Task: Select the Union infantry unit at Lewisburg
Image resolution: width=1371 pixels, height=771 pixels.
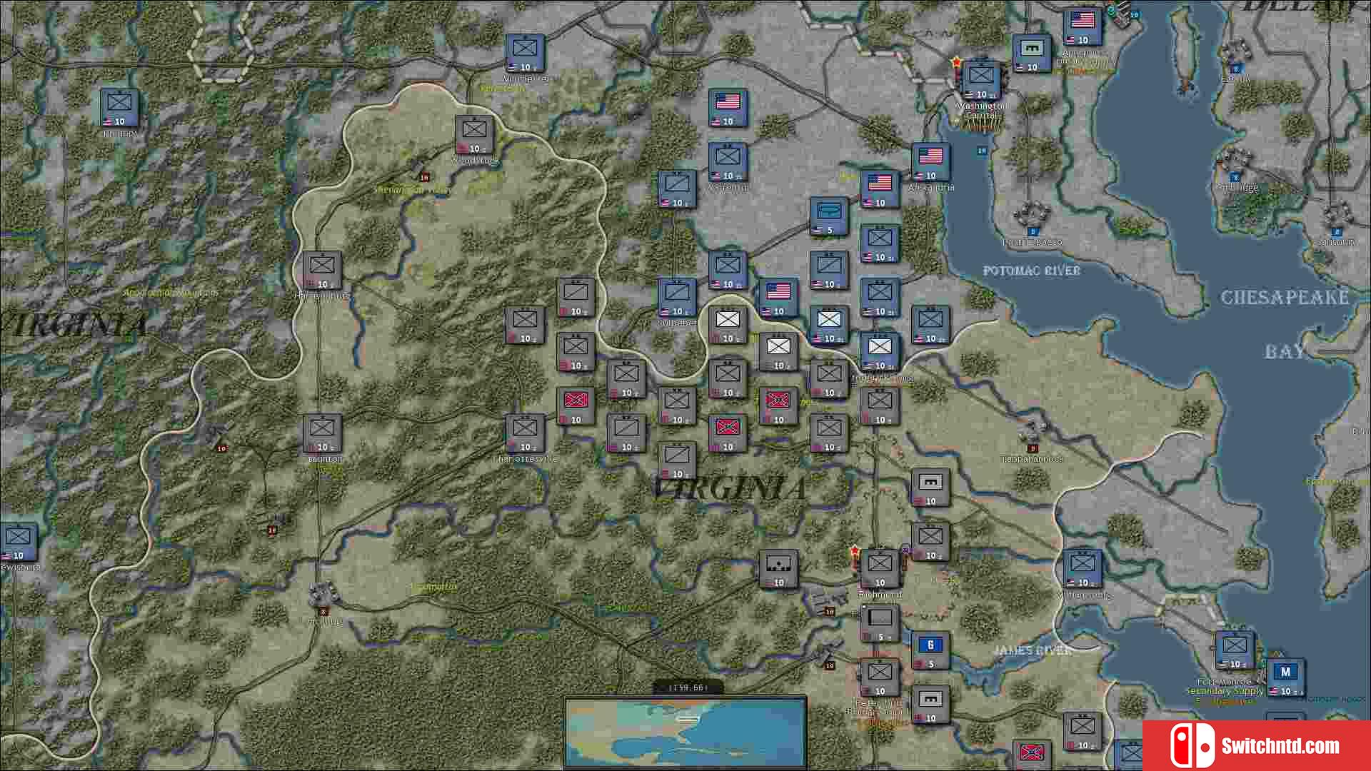Action: [19, 542]
